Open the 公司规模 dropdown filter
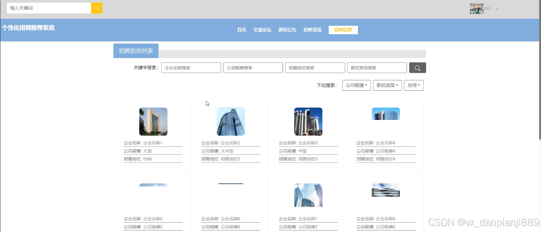Image resolution: width=541 pixels, height=232 pixels. pos(356,85)
